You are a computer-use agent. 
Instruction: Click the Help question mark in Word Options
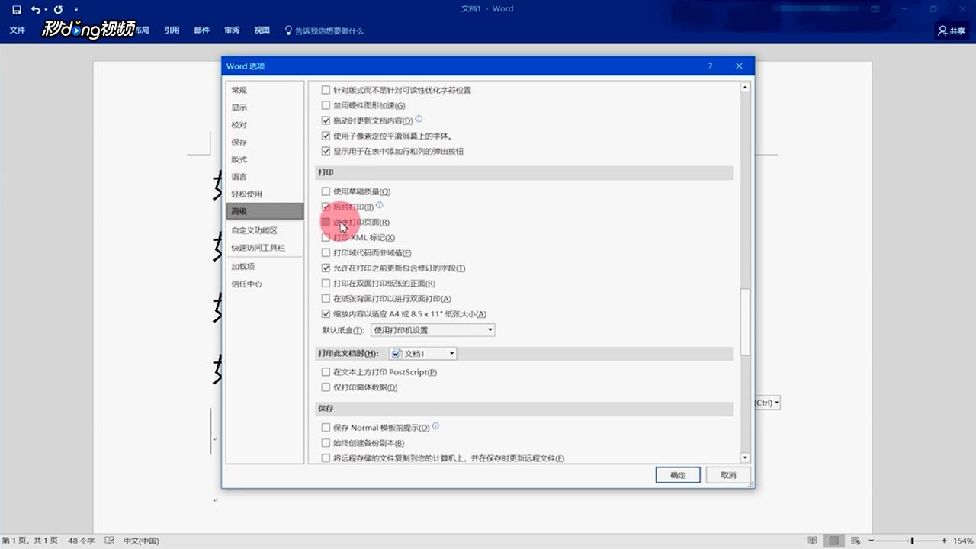(710, 66)
